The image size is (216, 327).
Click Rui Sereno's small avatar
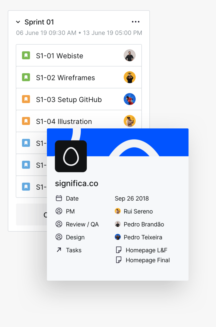tap(118, 211)
